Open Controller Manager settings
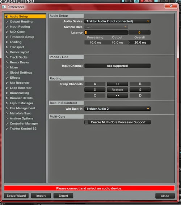 [x=24, y=123]
